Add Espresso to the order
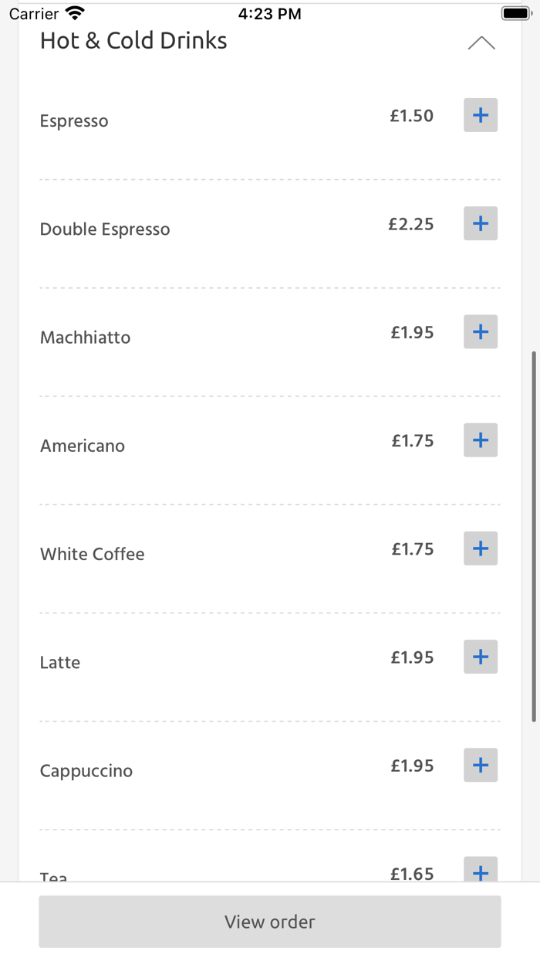This screenshot has width=540, height=961. 481,116
